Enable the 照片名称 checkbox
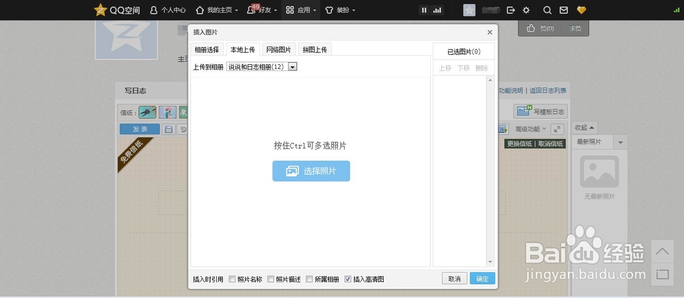The height and width of the screenshot is (298, 684). pyautogui.click(x=232, y=280)
